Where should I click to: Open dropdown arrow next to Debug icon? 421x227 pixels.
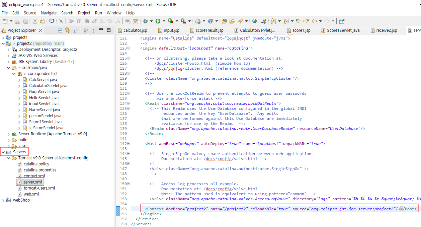click(151, 21)
